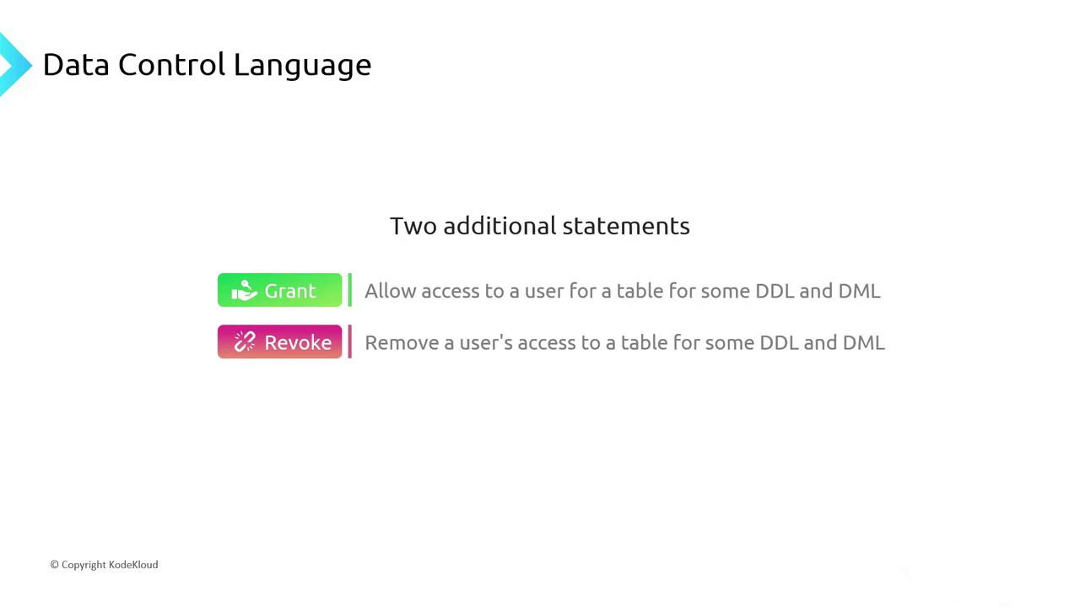Select the pink Revoke button label
Screen dimensions: 1080x607
pyautogui.click(x=297, y=342)
